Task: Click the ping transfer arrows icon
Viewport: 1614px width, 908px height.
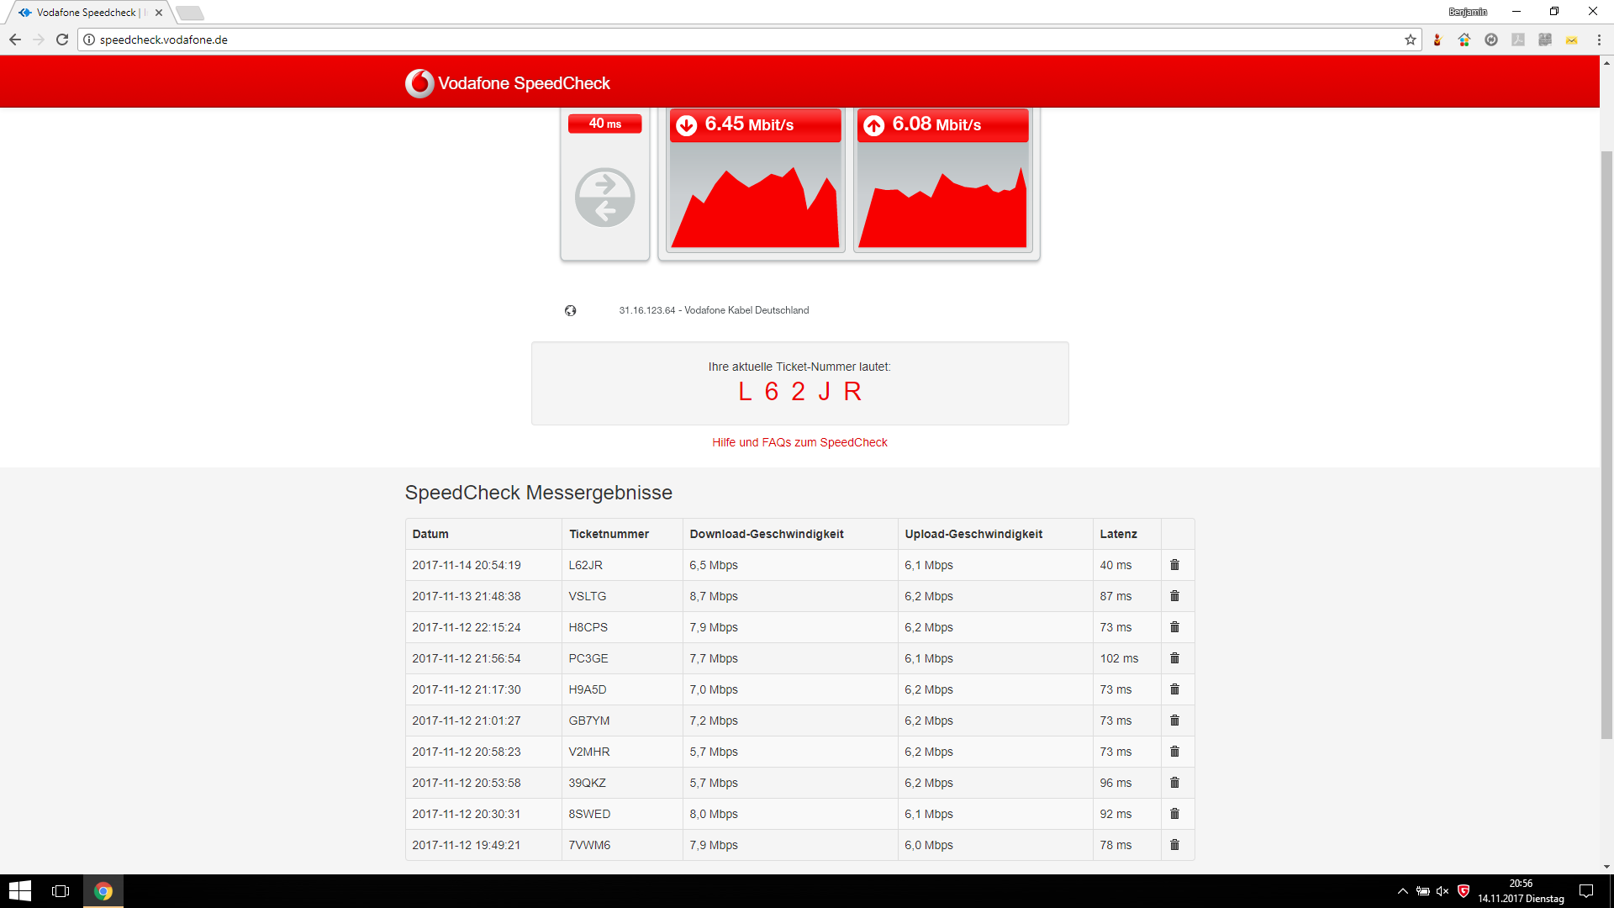Action: (x=604, y=198)
